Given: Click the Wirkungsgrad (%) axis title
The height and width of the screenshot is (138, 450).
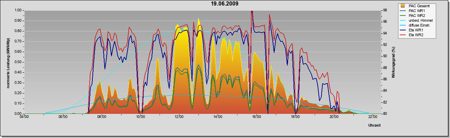Looking at the screenshot, I should [393, 62].
